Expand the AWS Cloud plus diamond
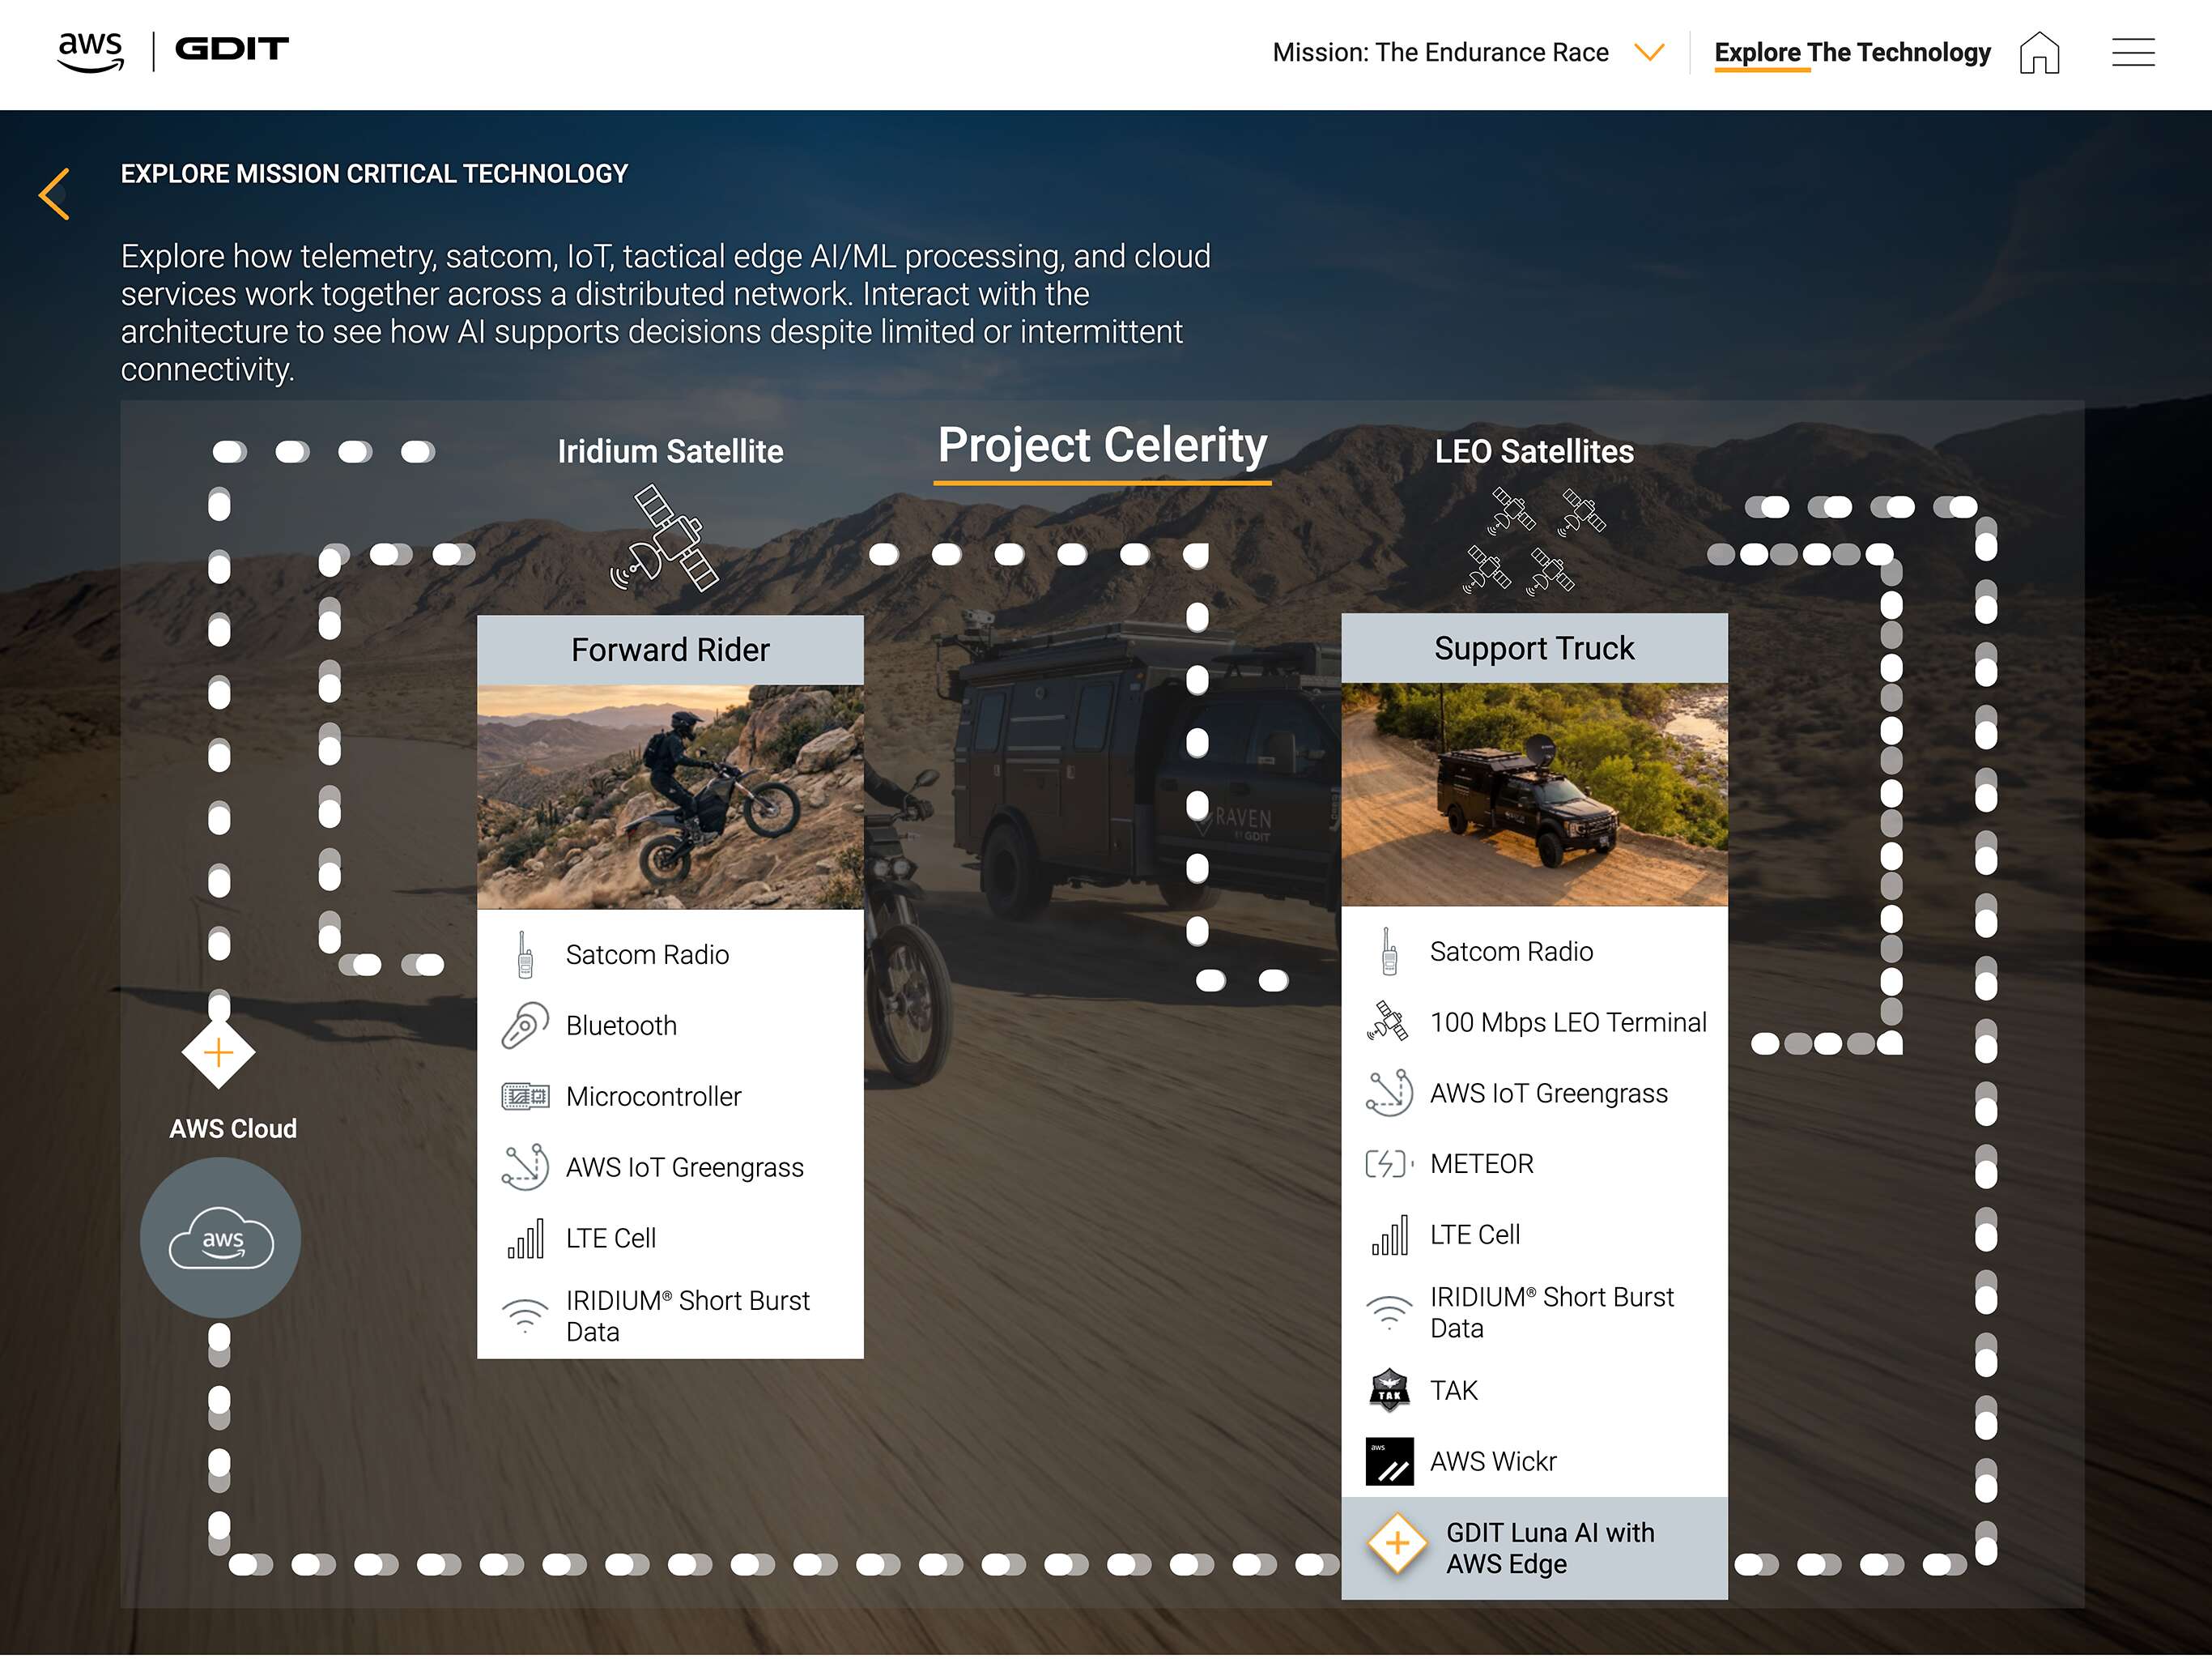Viewport: 2212px width, 1659px height. pos(218,1052)
